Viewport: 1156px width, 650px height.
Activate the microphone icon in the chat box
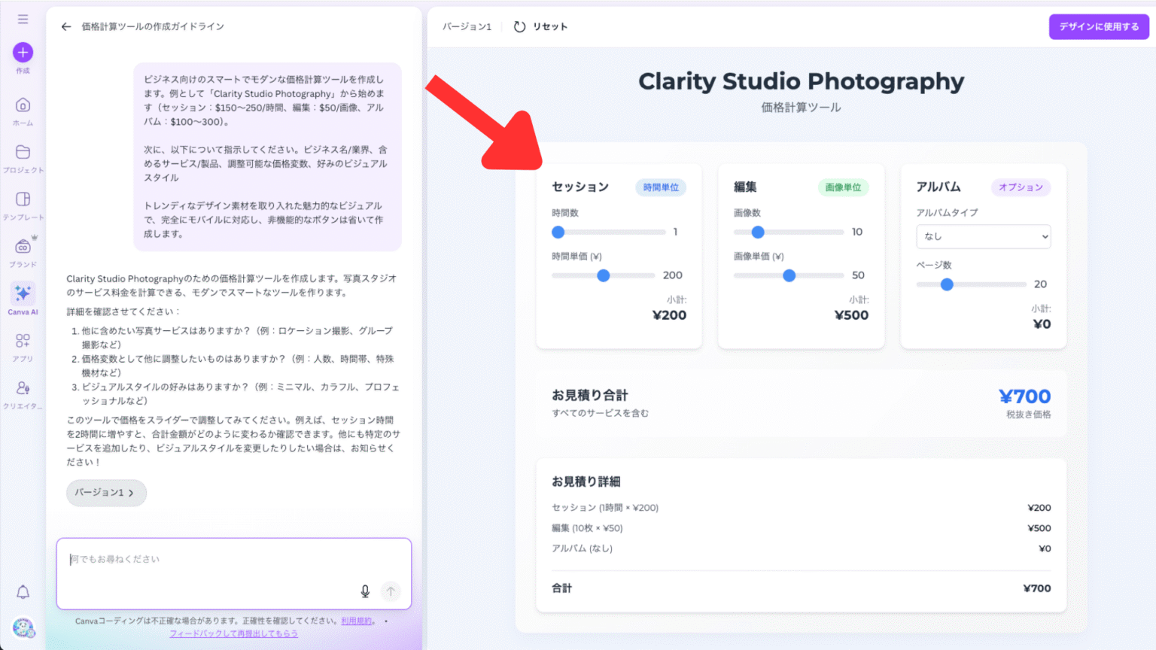tap(365, 591)
